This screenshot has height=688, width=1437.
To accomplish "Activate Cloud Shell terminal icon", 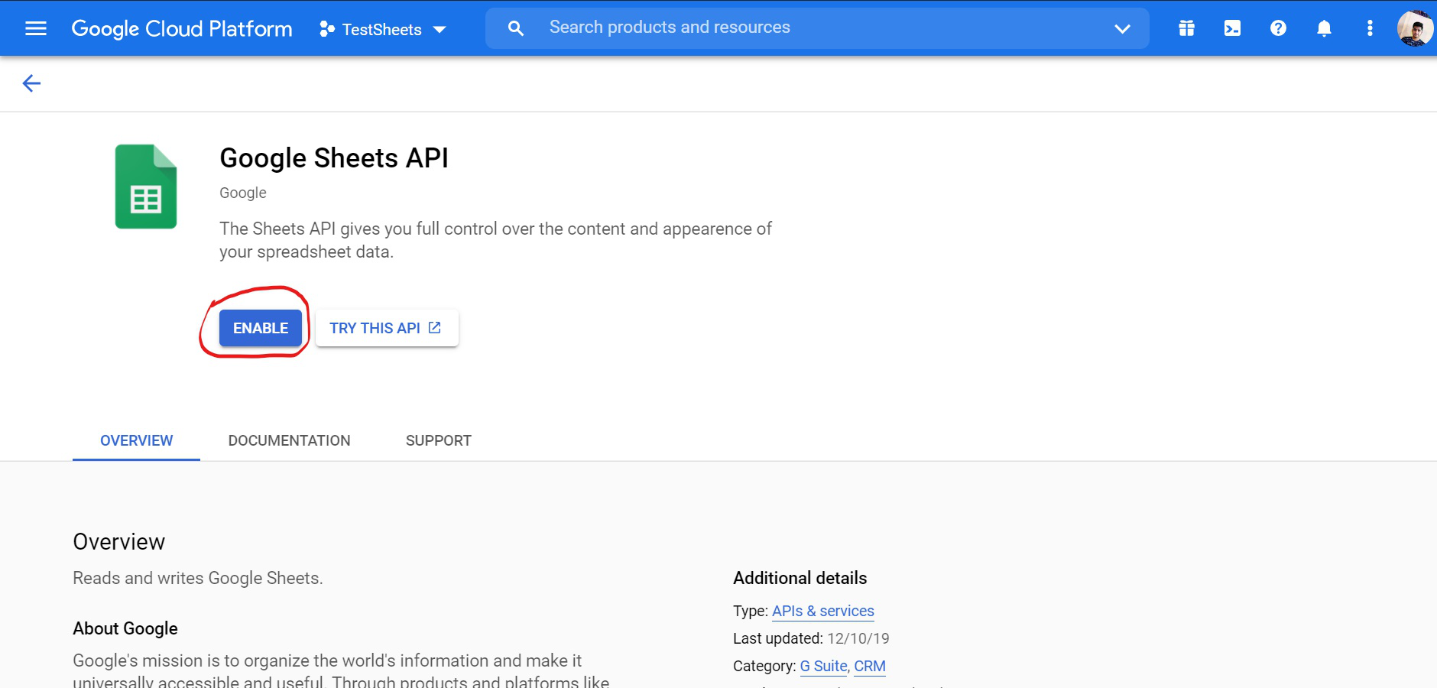I will click(x=1232, y=29).
